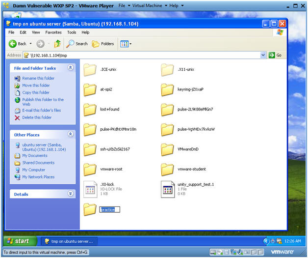The image size is (308, 258).
Task: Select the vmware-root folder icon
Action: (90, 170)
